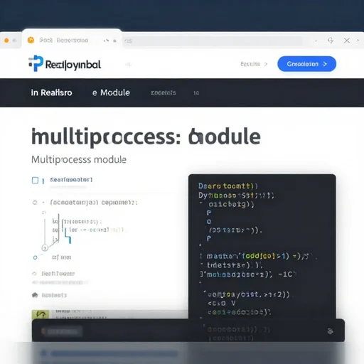Toggle the checkbox beside the first sidebar link
364x364 pixels.
[35, 181]
